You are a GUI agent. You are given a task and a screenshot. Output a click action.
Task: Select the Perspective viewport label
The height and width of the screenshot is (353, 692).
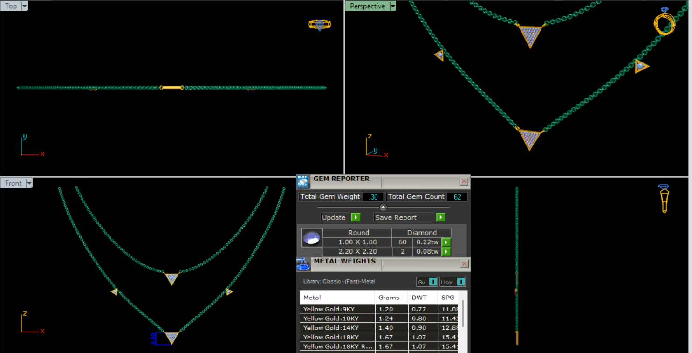pyautogui.click(x=367, y=6)
